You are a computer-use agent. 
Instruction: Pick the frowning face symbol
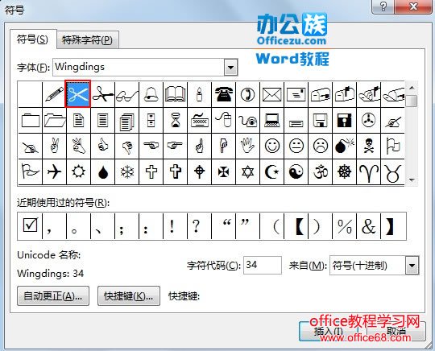(x=320, y=146)
